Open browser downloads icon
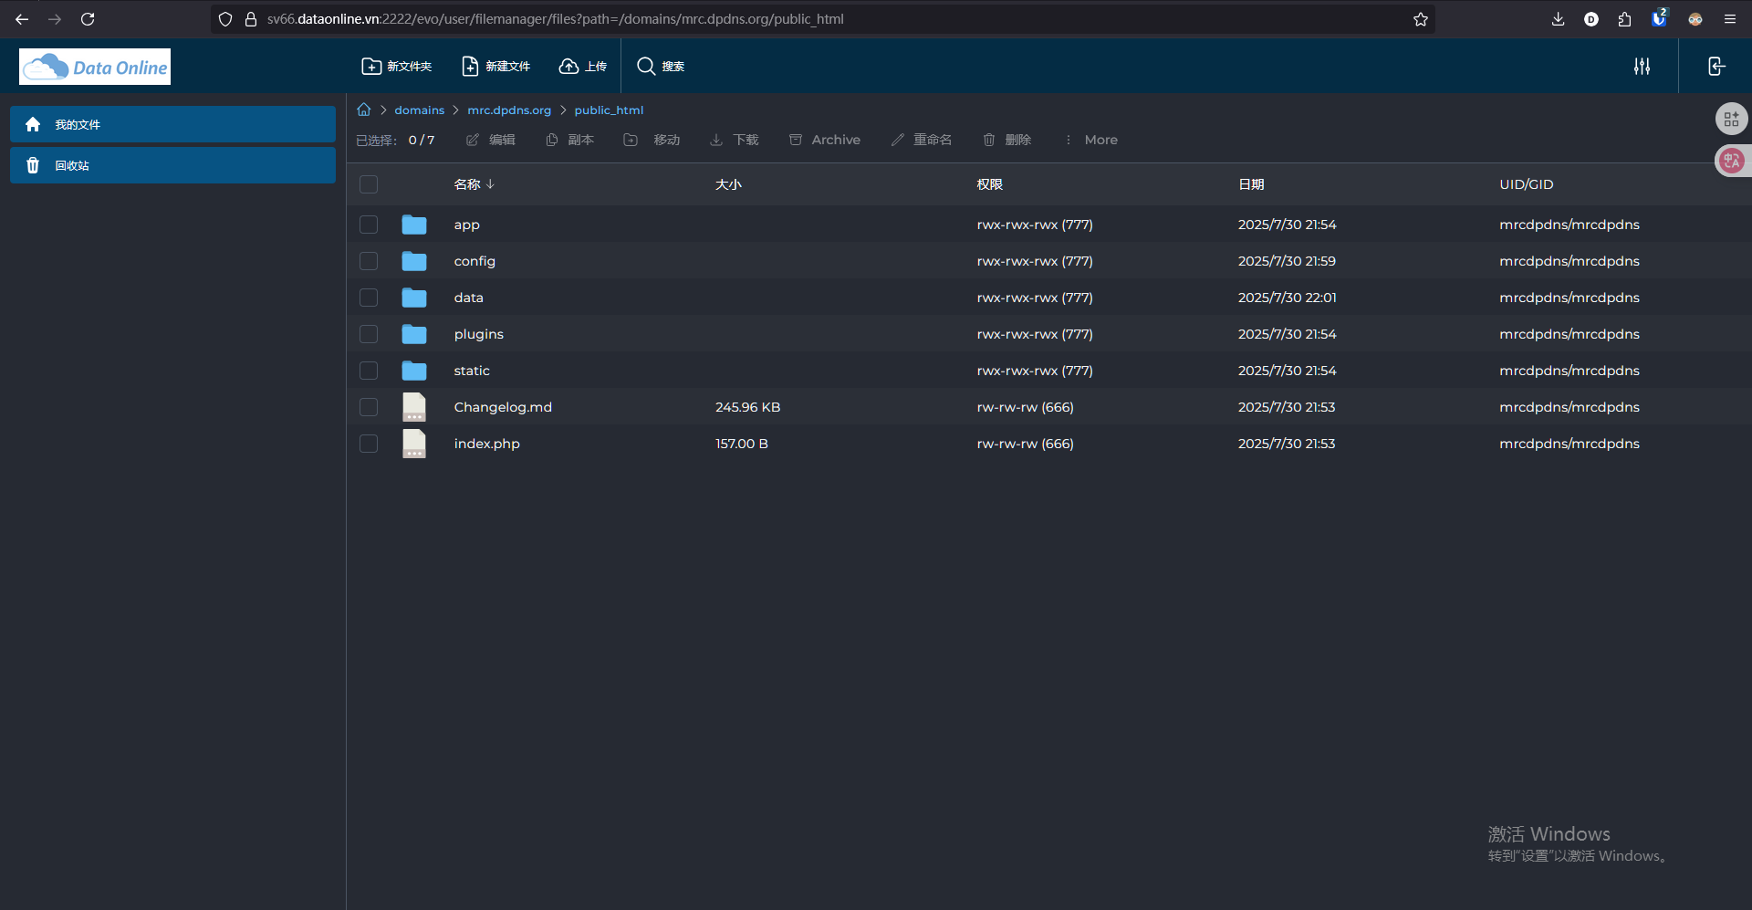 tap(1558, 19)
